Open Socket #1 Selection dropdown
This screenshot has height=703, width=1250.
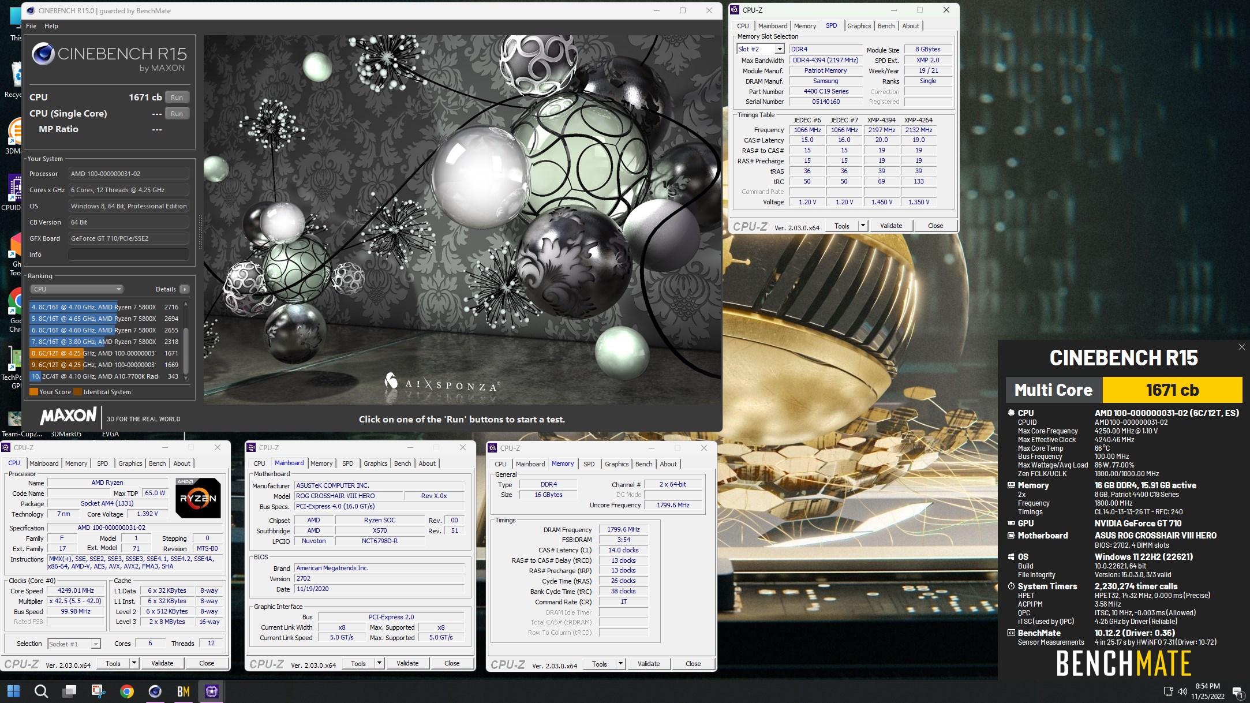tap(74, 644)
